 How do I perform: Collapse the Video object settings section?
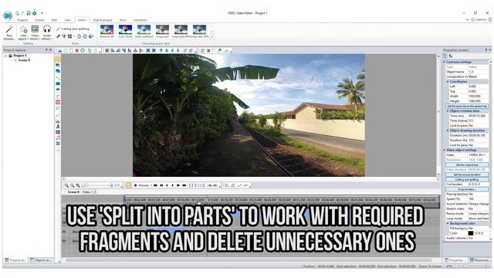click(x=445, y=150)
